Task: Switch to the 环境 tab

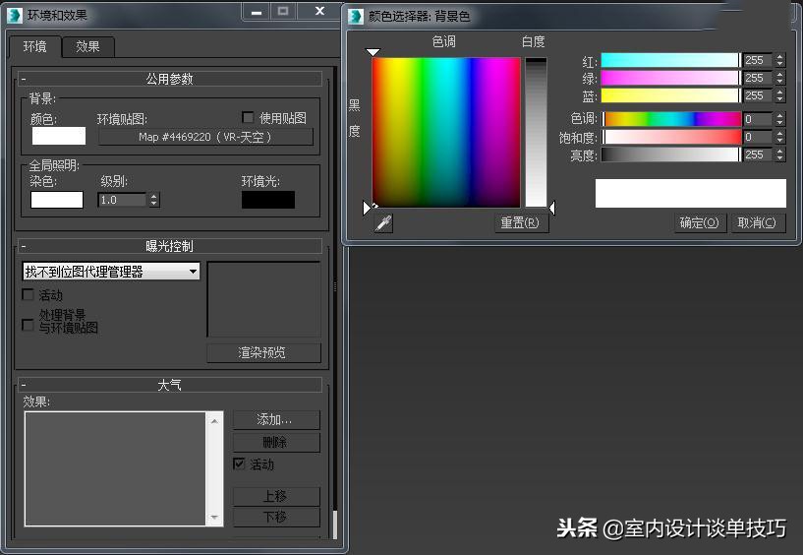Action: [34, 46]
